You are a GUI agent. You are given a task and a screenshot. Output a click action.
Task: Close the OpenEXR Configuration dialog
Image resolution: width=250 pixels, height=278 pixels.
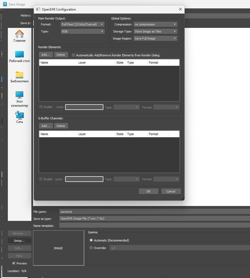pyautogui.click(x=180, y=9)
